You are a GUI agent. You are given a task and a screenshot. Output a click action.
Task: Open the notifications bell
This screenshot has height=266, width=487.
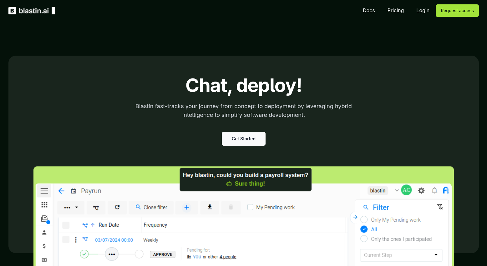(434, 191)
